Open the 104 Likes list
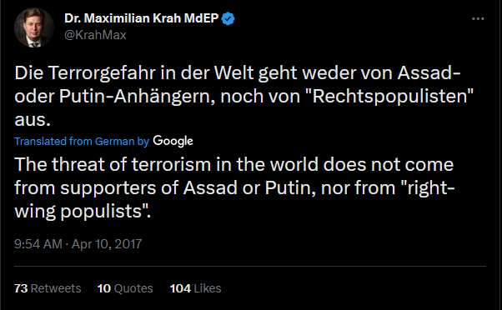The height and width of the screenshot is (310, 502). [195, 288]
